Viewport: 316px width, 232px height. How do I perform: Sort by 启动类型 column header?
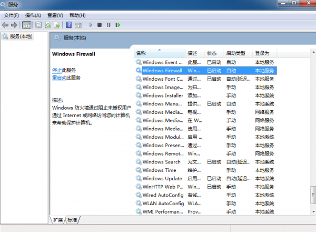(x=236, y=53)
